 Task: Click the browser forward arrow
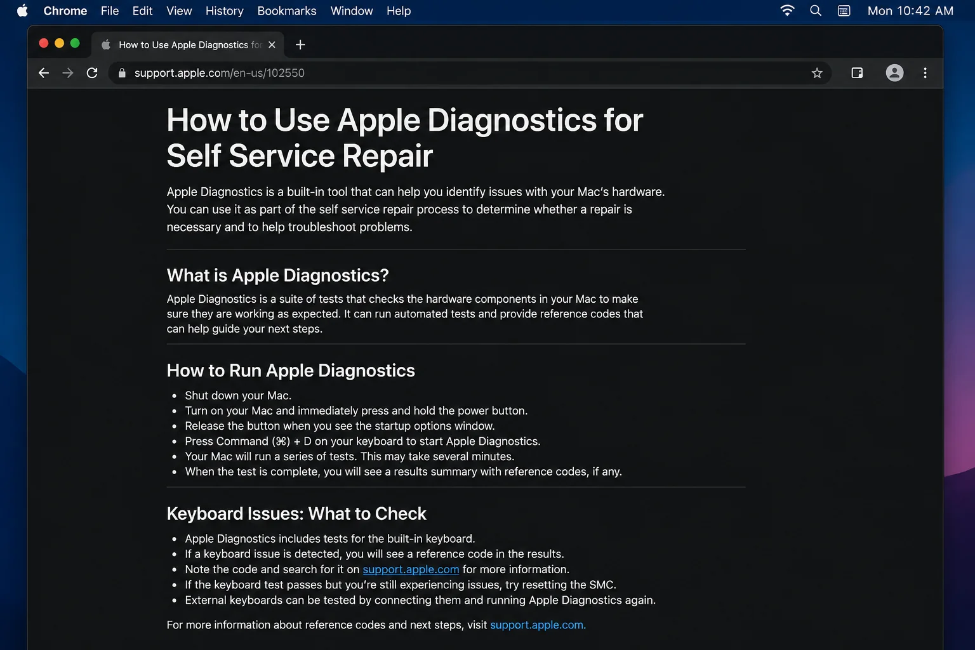coord(68,73)
